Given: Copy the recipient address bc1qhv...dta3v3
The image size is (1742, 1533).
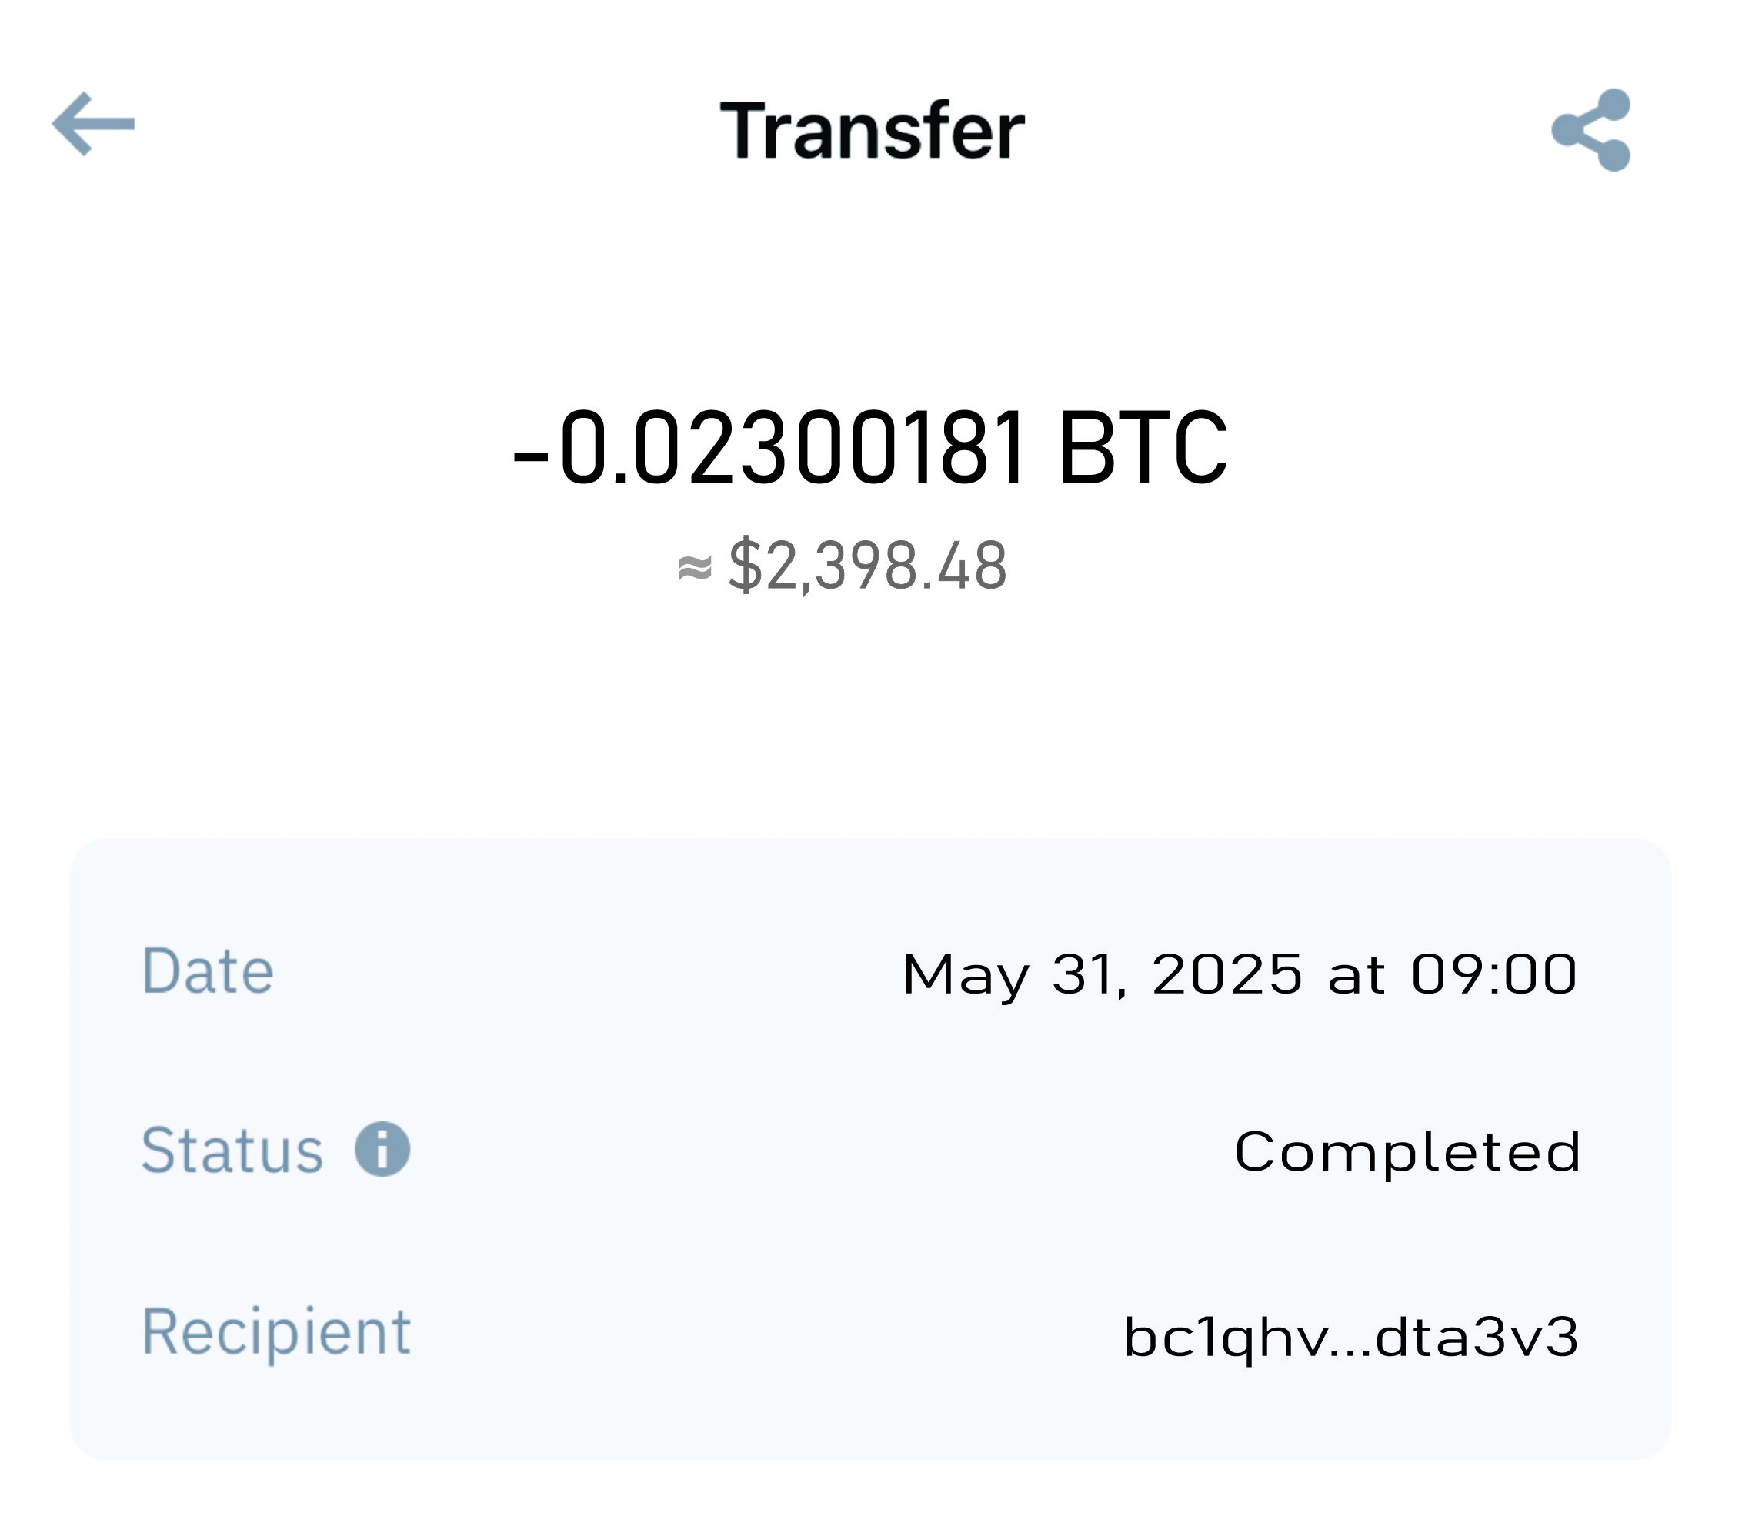Looking at the screenshot, I should tap(1352, 1336).
